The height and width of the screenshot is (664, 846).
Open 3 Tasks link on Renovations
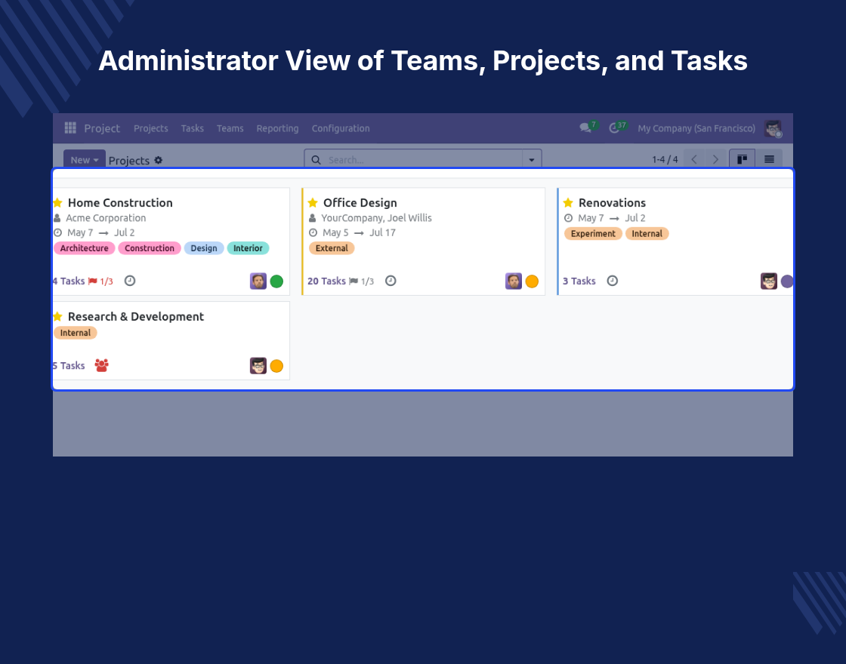tap(579, 281)
